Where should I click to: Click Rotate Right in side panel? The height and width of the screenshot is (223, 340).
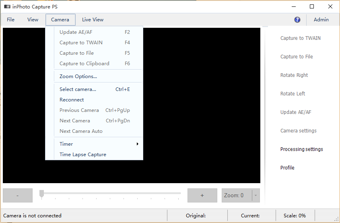point(294,75)
